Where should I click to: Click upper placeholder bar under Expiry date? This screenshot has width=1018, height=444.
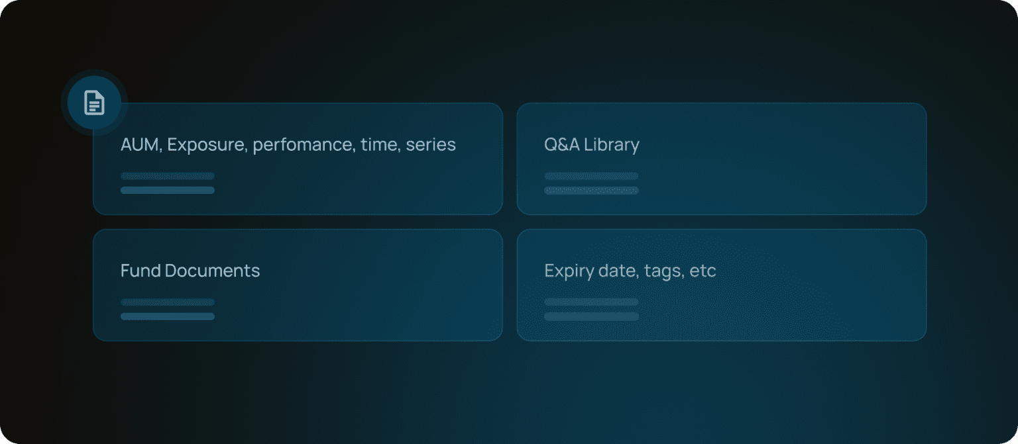pos(591,302)
